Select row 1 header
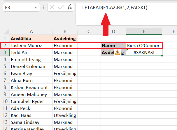Screen dimensions: 177x130 click(4, 38)
